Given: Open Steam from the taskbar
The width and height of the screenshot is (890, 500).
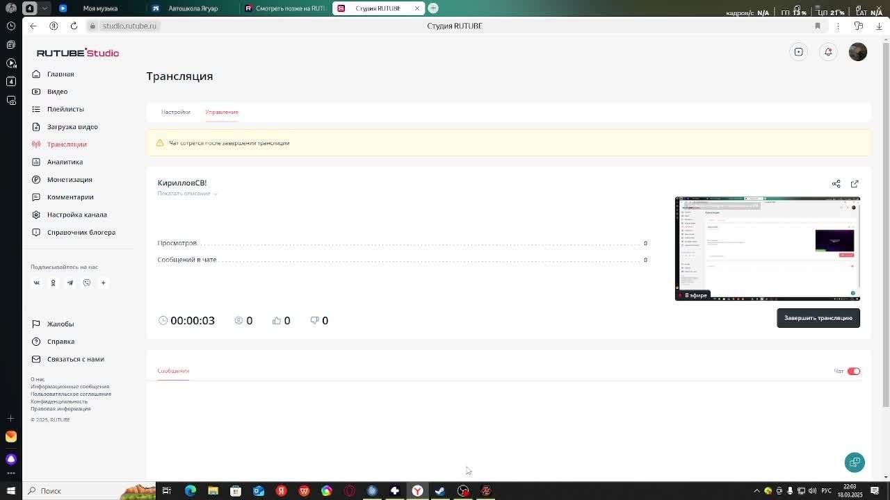Looking at the screenshot, I should (x=440, y=491).
